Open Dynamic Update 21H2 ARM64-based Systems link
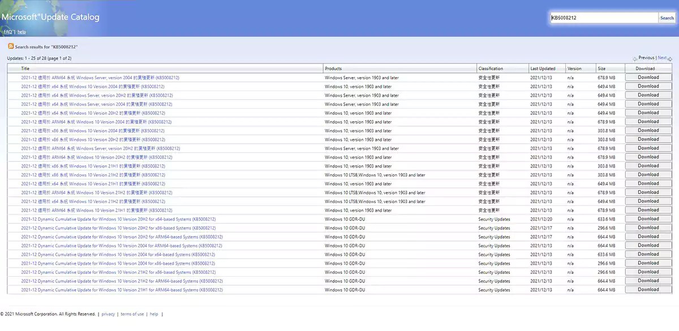This screenshot has height=331, width=679. click(122, 281)
